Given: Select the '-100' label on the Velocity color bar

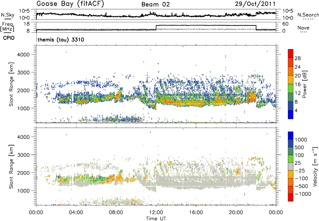Looking at the screenshot, I should coord(301,178).
